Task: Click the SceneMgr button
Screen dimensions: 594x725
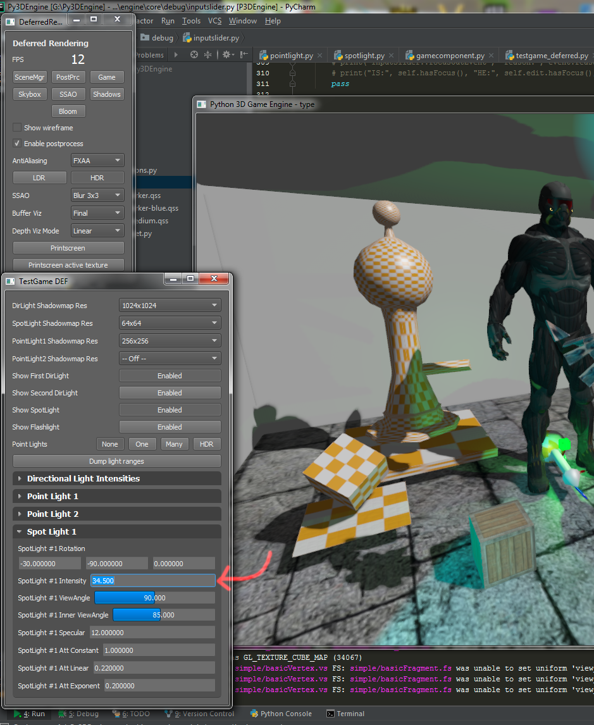Action: (30, 77)
